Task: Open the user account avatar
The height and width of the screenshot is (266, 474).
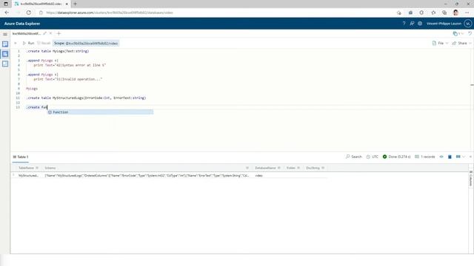Action: 467,23
